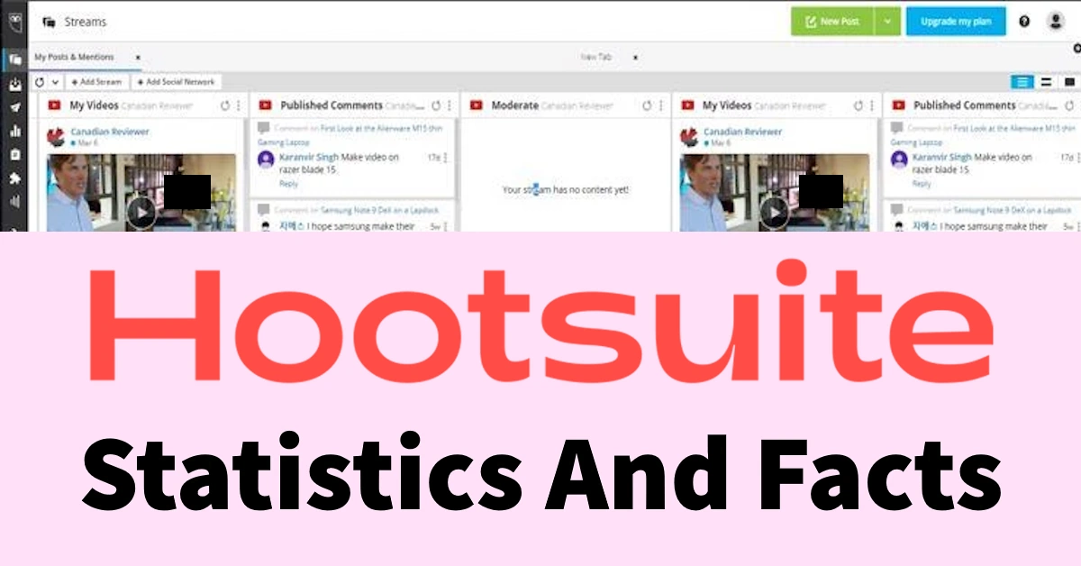This screenshot has height=566, width=1081.
Task: Play the video in the left My Videos stream
Action: [140, 212]
